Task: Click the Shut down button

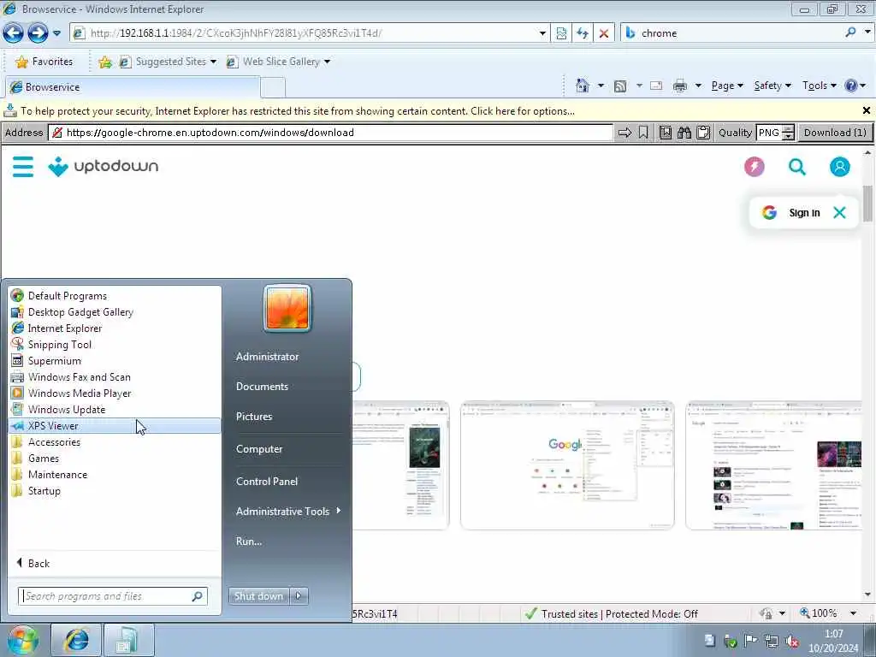Action: (258, 596)
